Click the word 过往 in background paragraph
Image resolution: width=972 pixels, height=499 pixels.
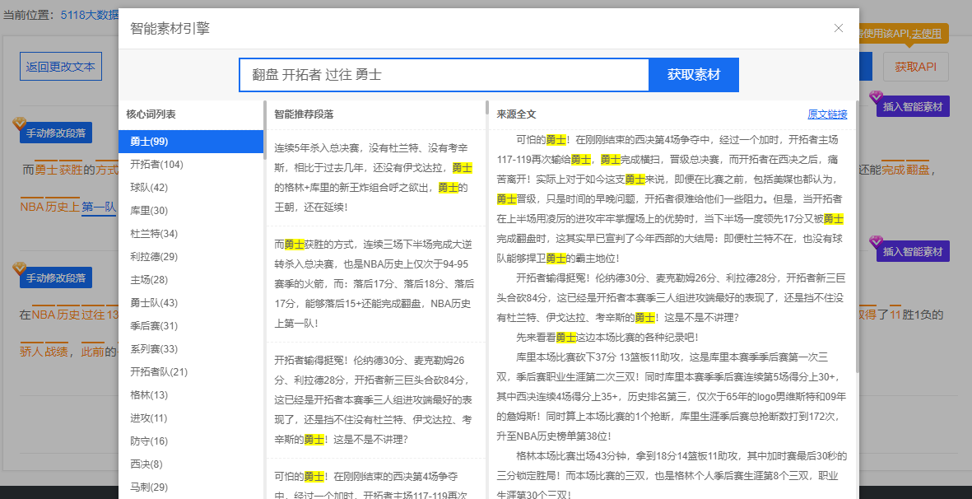93,315
